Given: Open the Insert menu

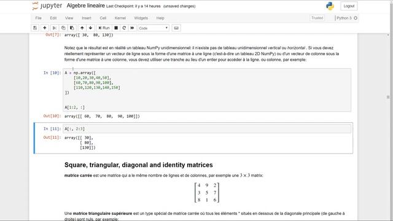Looking at the screenshot, I should (87, 18).
